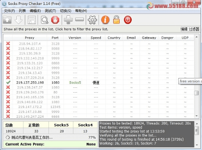
Task: Click the proxy list scroll up arrow
Action: click(197, 37)
